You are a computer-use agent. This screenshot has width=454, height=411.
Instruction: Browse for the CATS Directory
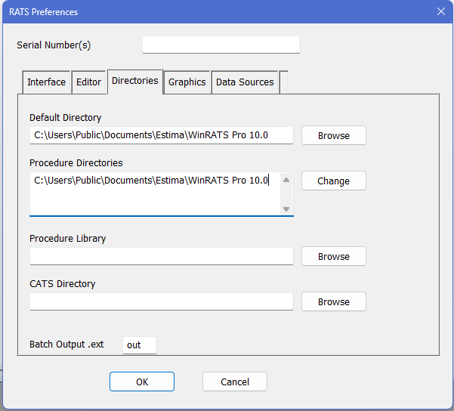[x=333, y=302]
